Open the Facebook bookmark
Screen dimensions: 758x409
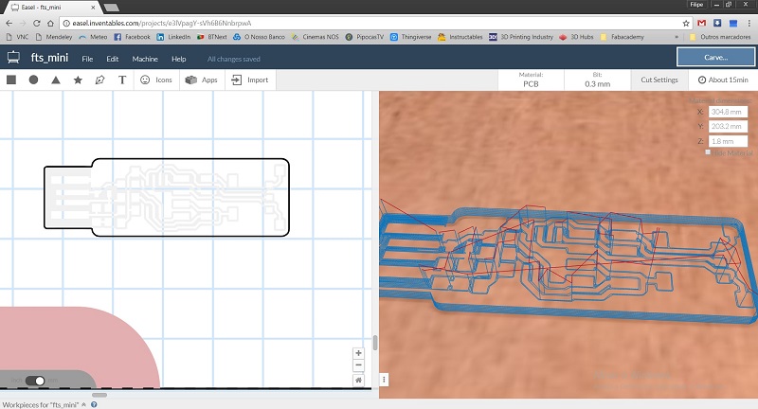[132, 37]
